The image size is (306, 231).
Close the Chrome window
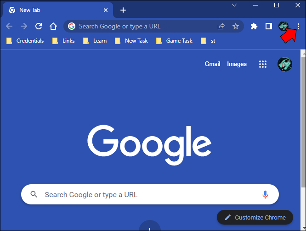click(298, 5)
